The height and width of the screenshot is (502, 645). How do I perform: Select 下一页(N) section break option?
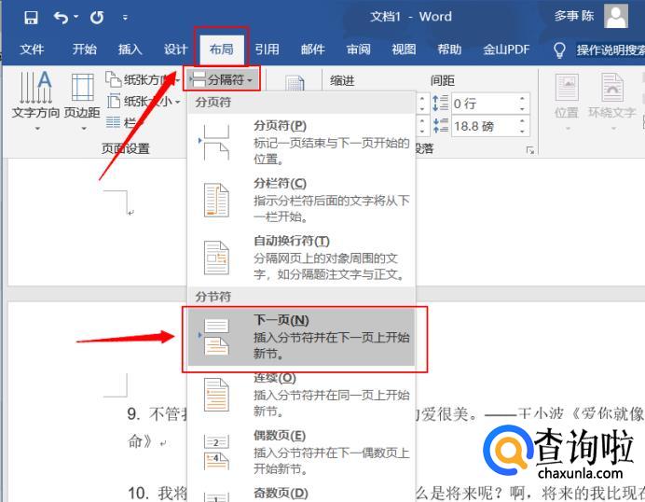pyautogui.click(x=301, y=338)
